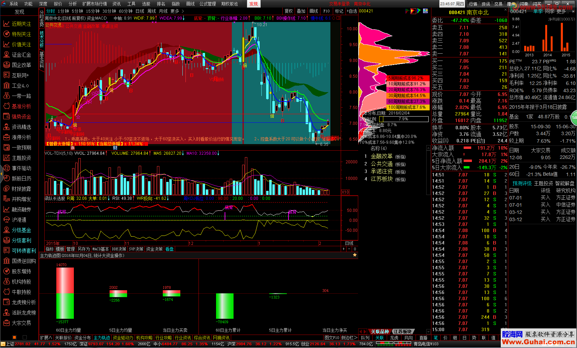Click the 交易 button at top right

498,4
